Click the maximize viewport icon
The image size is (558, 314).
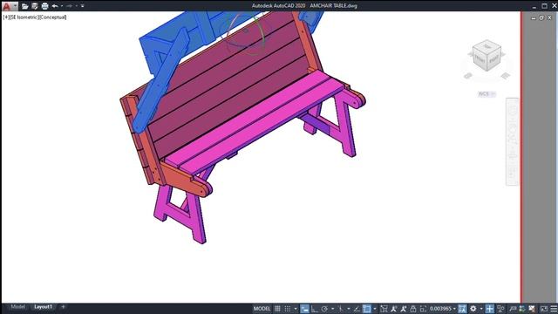pos(462,309)
